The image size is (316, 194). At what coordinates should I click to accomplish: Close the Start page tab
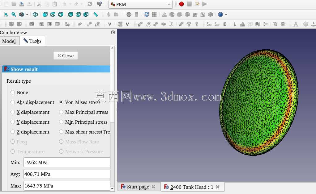(x=153, y=187)
